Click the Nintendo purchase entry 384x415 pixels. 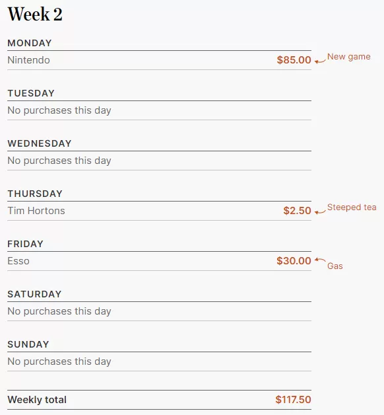[x=28, y=60]
